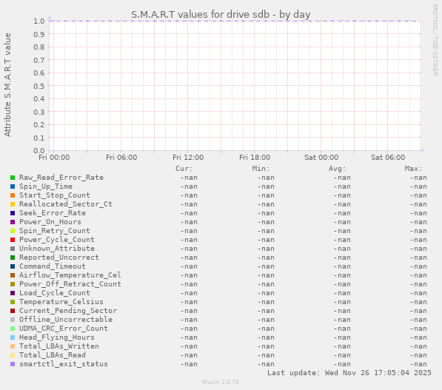Viewport: 442px width, 390px height.
Task: Click the Fri 06:00 time axis label
Action: (121, 158)
